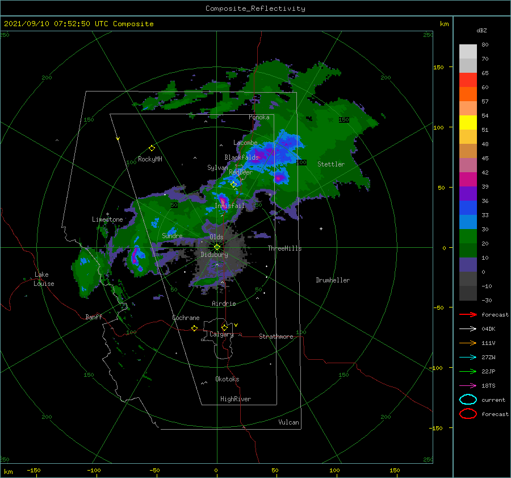Screen dimensions: 511x478
Task: Select the light gray 70-80 dBZ swatch
Action: (468, 52)
